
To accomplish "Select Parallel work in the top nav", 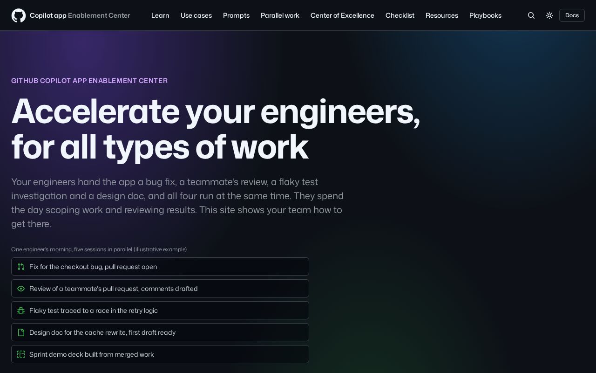I will [280, 15].
